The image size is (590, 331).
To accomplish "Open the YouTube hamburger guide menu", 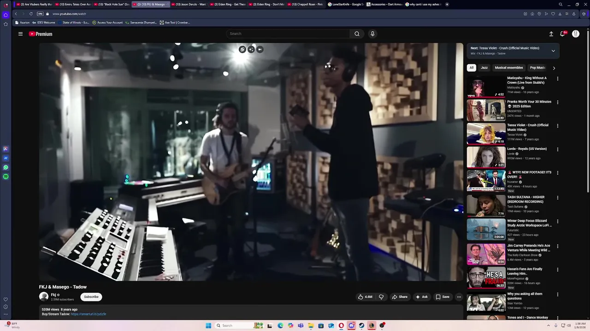I will (x=20, y=34).
